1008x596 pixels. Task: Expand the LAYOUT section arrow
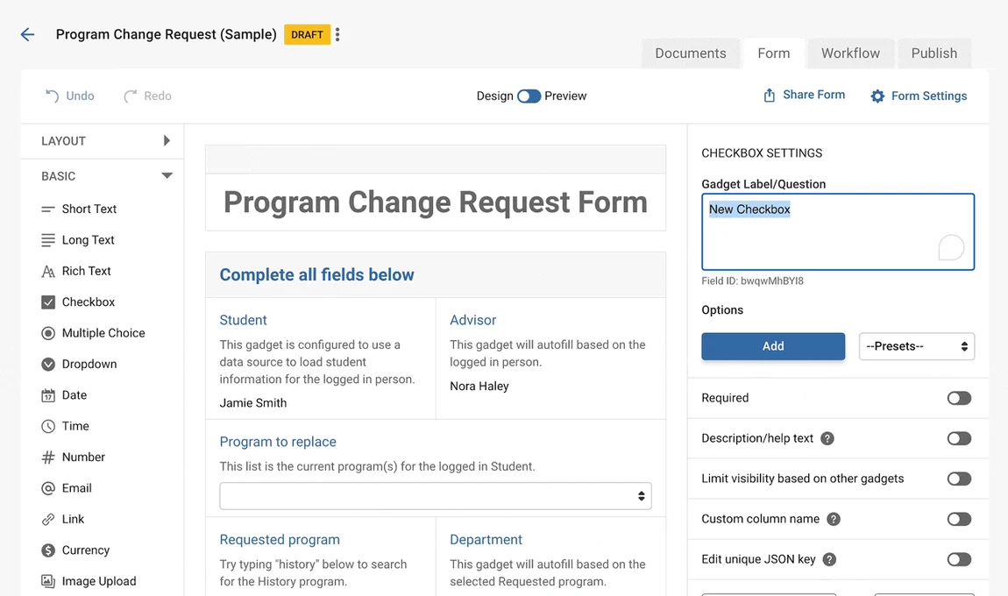click(x=167, y=141)
